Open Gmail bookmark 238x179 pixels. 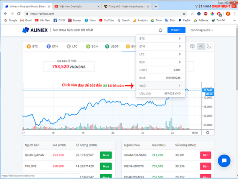26,20
